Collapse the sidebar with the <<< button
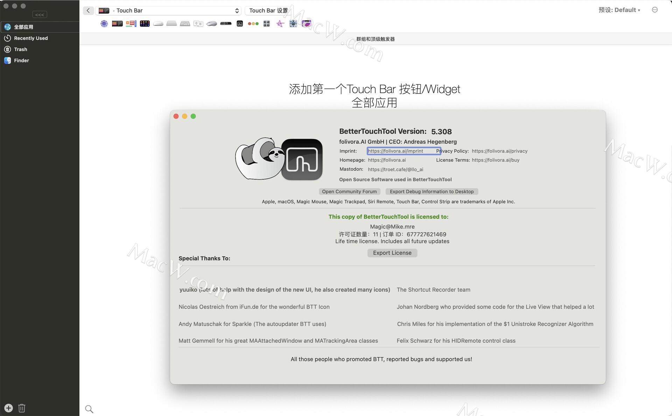 (x=40, y=15)
